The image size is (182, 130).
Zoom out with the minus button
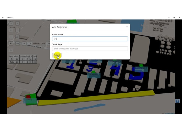(x=11, y=37)
